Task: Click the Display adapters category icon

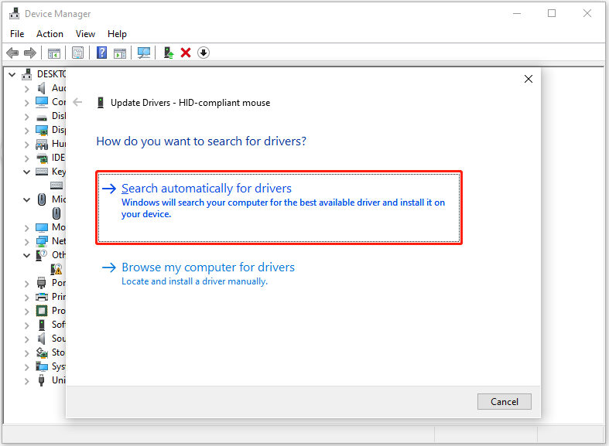Action: [42, 130]
